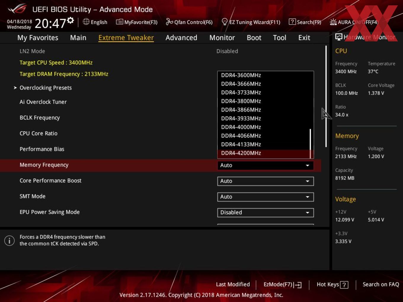Pick DDR4-4000MHz memory frequency

pyautogui.click(x=264, y=127)
